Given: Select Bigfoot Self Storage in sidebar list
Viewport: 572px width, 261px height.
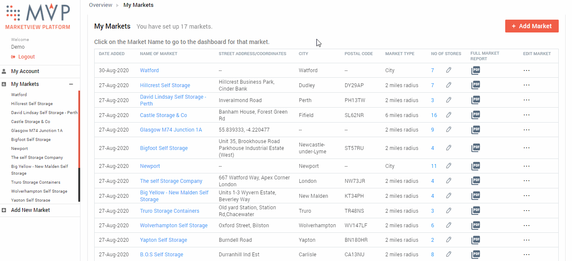Looking at the screenshot, I should tap(31, 140).
